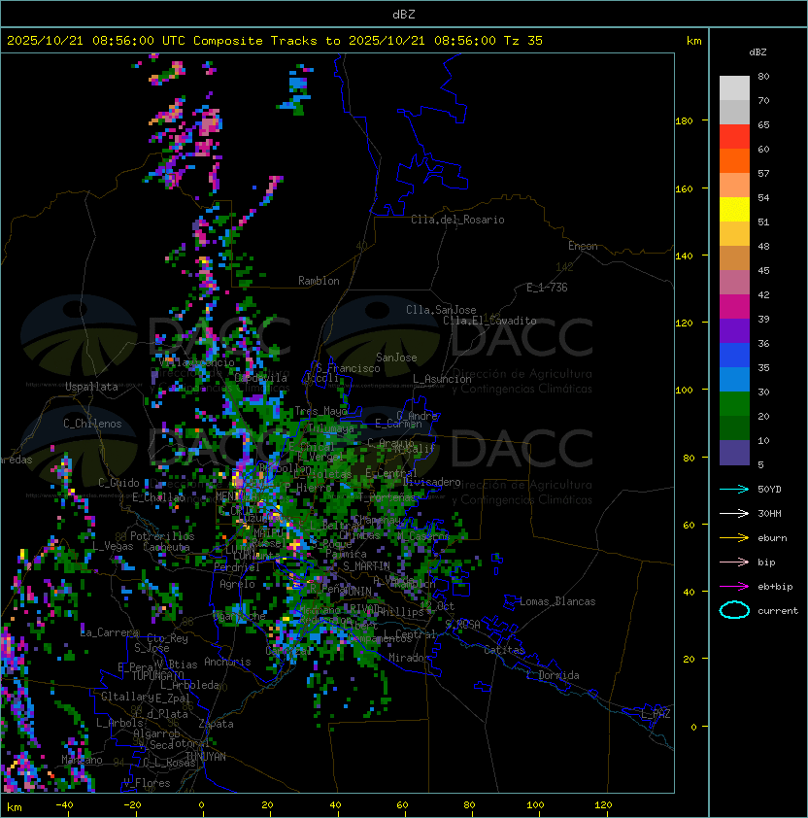Click the 50YD cyan arrow legend icon
This screenshot has height=818, width=808.
(x=734, y=489)
